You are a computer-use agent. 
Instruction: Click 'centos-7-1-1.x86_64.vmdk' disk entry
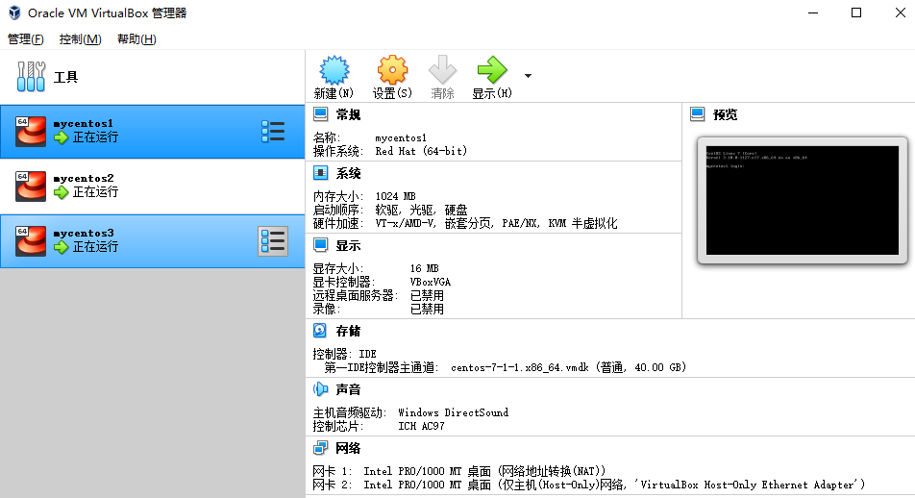tap(519, 367)
